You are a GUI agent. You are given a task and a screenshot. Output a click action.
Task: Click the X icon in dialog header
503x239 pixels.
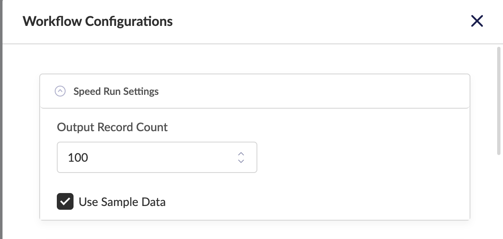click(x=477, y=21)
